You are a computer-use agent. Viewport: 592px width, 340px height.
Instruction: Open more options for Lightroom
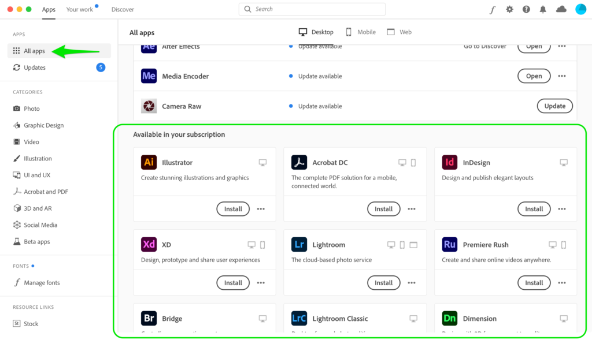point(412,283)
